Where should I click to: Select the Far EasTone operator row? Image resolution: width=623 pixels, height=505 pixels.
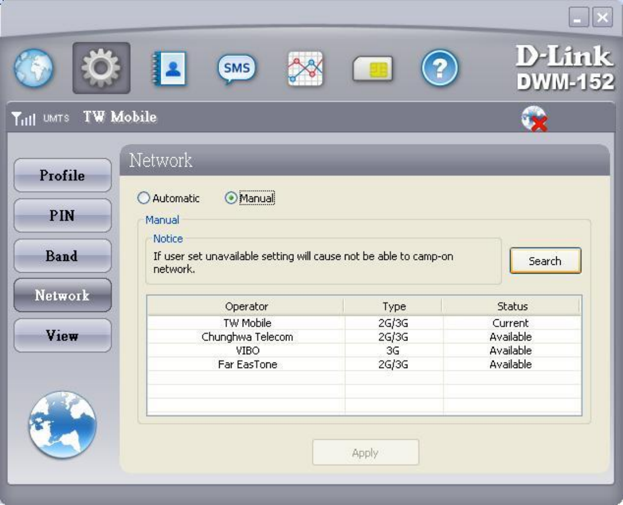click(364, 364)
